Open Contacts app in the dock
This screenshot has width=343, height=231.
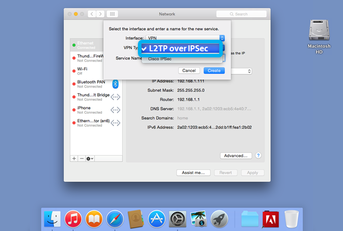[x=135, y=219]
